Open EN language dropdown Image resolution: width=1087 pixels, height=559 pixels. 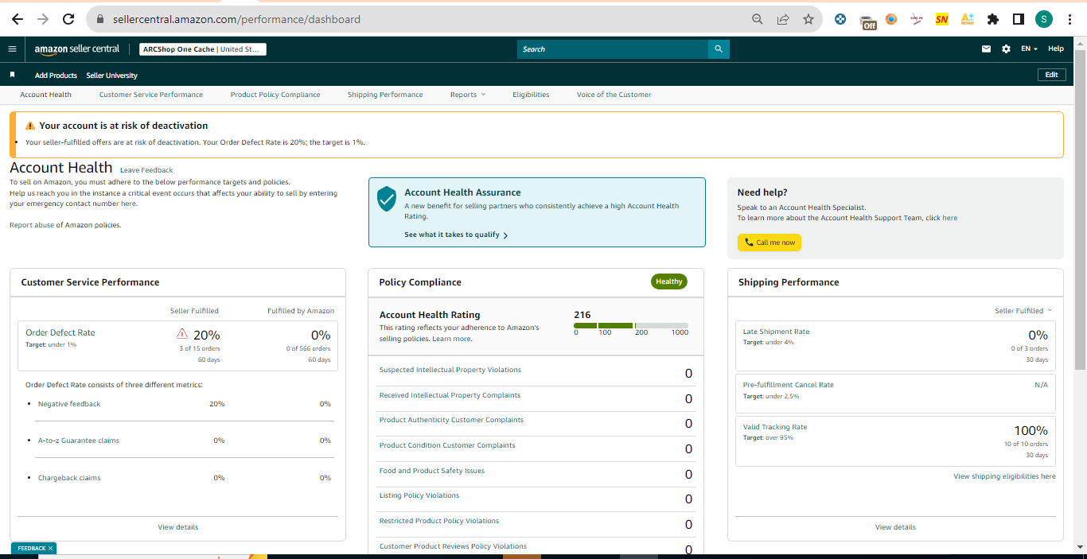[x=1030, y=49]
